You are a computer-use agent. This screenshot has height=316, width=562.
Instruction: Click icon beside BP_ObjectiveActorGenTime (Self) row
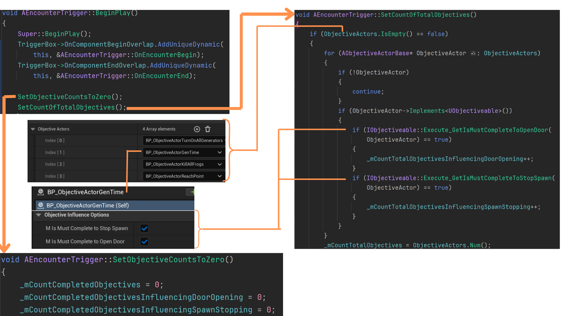[x=41, y=205]
